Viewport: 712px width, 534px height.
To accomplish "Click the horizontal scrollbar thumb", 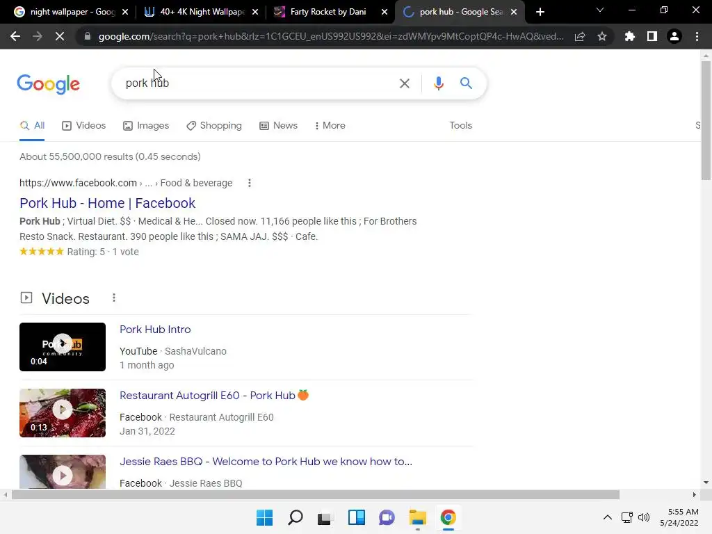I will click(x=316, y=494).
